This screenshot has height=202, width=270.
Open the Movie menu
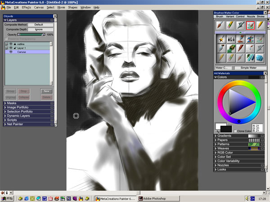click(61, 7)
